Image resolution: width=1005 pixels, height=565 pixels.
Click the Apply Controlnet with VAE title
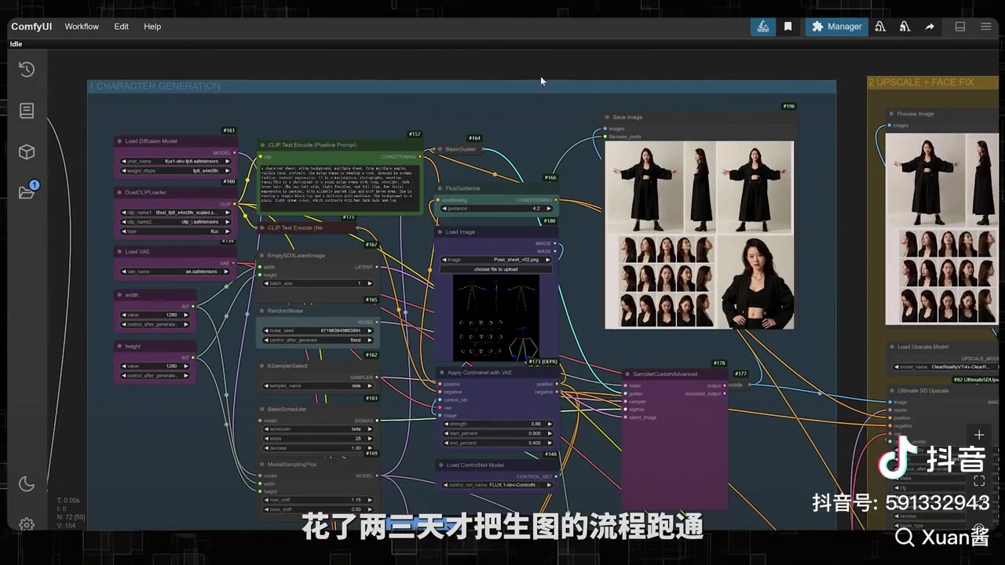pos(480,373)
